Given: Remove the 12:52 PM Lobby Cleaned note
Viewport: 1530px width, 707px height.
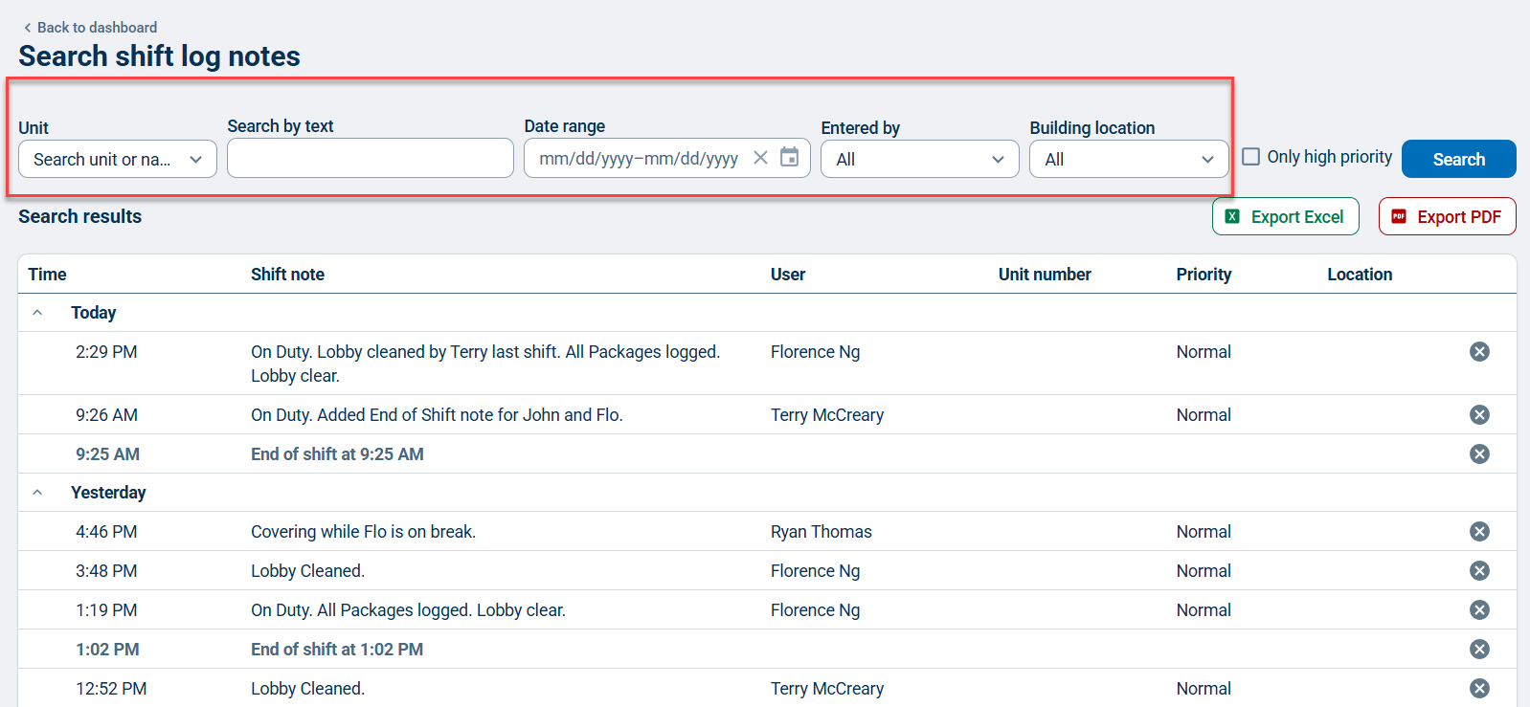Looking at the screenshot, I should click(x=1479, y=689).
